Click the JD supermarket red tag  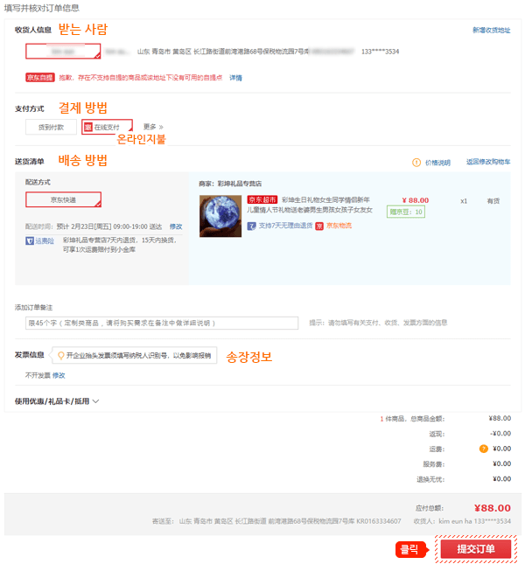point(262,199)
